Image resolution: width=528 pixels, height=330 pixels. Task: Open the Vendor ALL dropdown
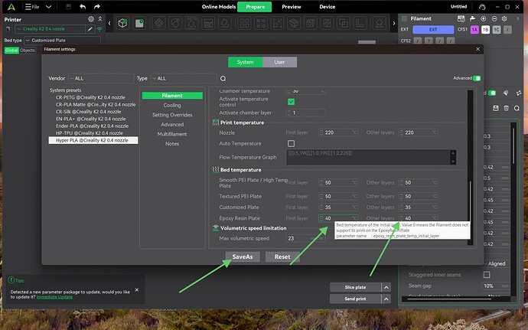point(101,79)
